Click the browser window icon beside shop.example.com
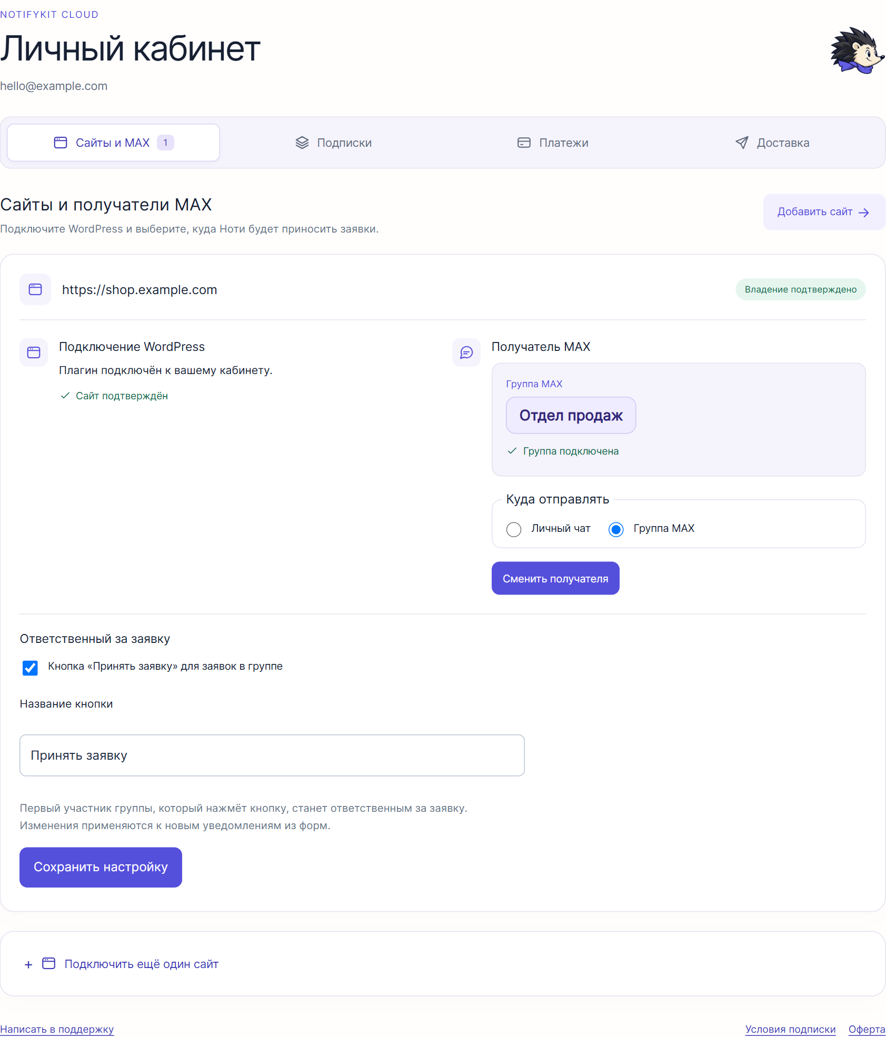Image resolution: width=886 pixels, height=1038 pixels. 35,289
